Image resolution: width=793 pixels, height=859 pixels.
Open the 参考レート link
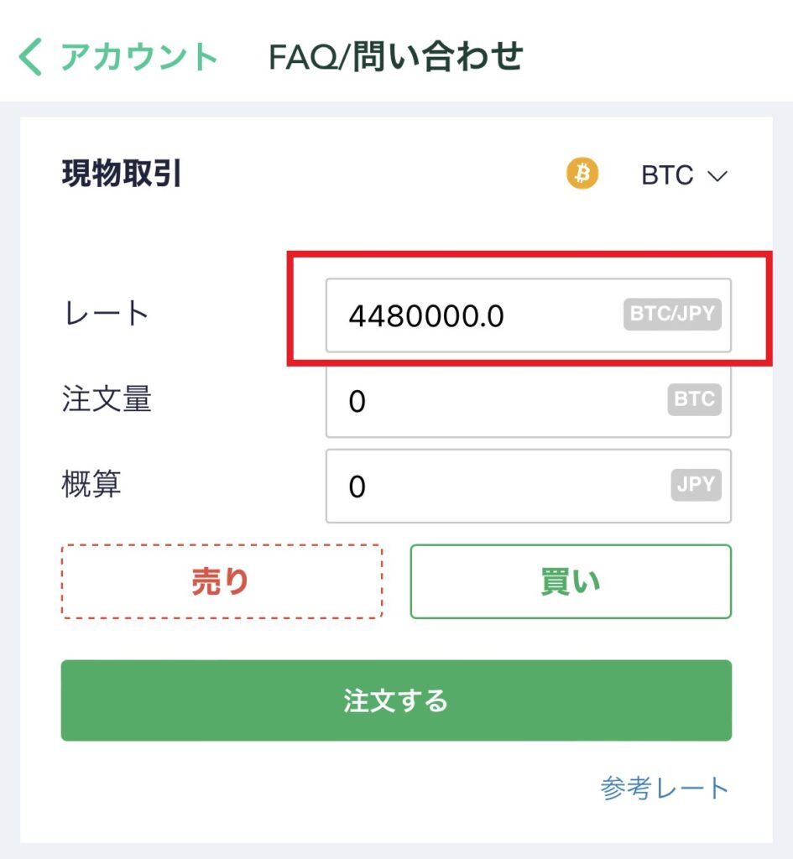tap(665, 789)
